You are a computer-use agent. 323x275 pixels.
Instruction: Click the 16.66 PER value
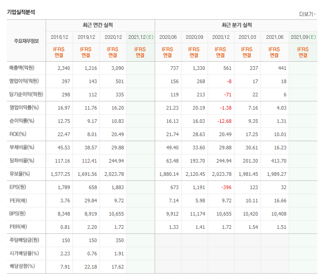(280, 201)
